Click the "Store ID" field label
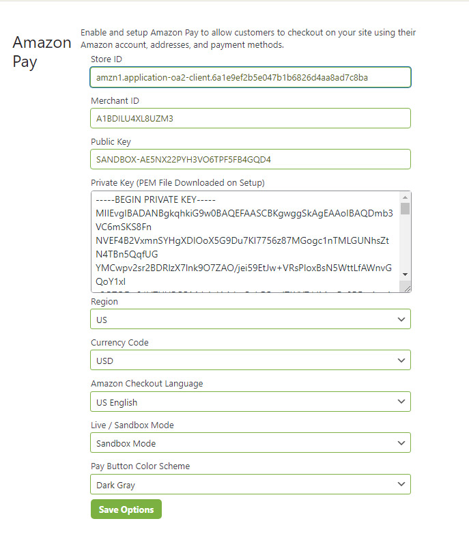This screenshot has width=469, height=547. [x=106, y=59]
